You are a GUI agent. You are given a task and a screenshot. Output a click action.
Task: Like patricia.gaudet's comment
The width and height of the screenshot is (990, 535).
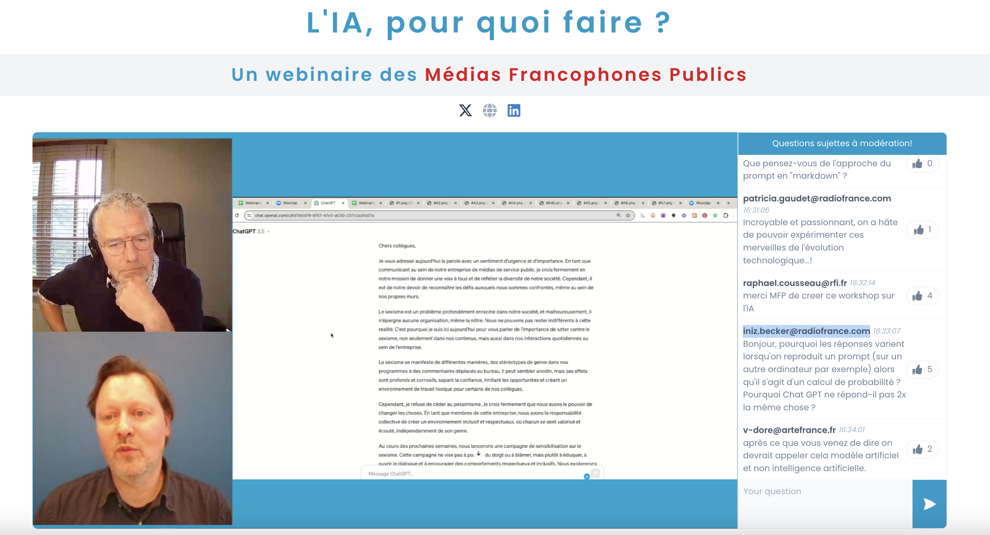[x=922, y=230]
